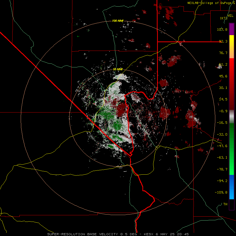
Task: Click the -94.2 velocity scale value
Action: 222,181
